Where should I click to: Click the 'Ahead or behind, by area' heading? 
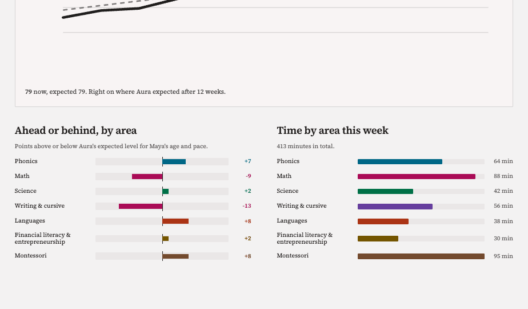[76, 130]
